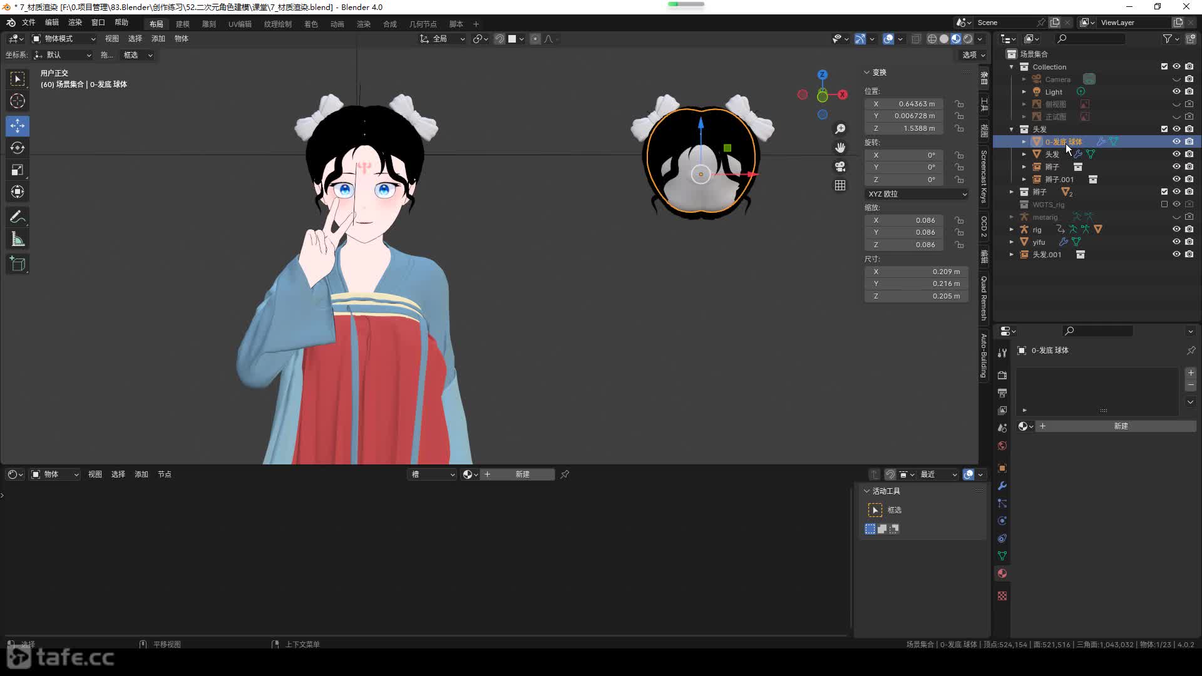1202x676 pixels.
Task: Lock the location X value
Action: tap(959, 104)
